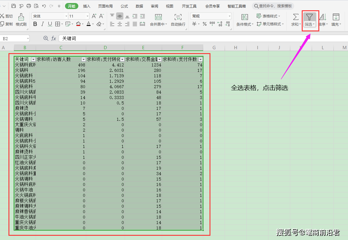Screen dimensions: 348x240
Task: Align text right
Action: click(x=127, y=24)
